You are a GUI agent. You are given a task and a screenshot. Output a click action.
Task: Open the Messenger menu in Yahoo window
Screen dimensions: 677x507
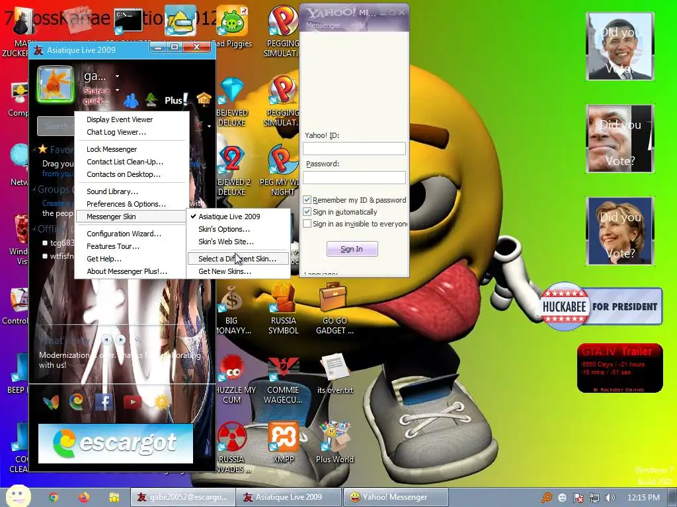click(323, 26)
